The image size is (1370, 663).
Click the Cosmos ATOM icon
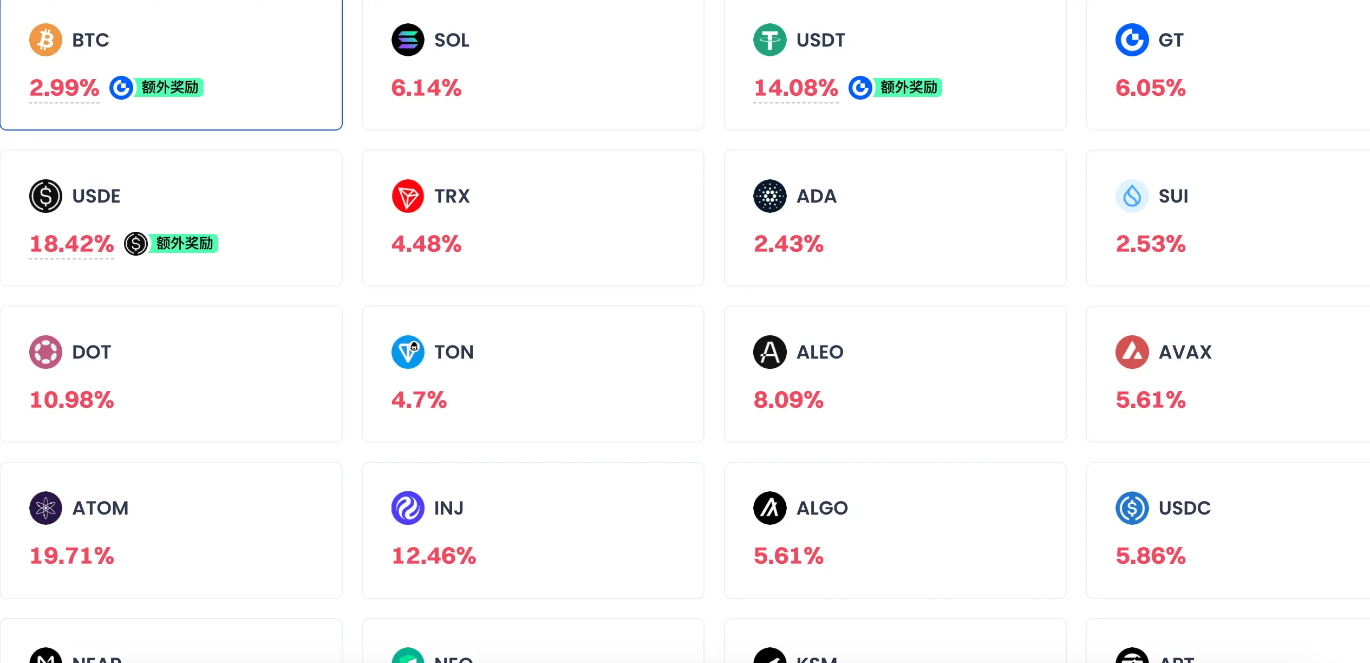[x=45, y=508]
